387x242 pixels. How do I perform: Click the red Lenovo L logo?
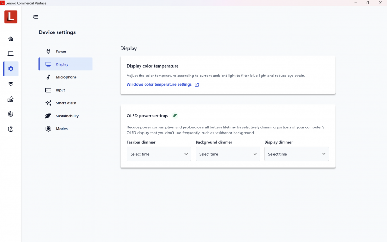tap(11, 17)
